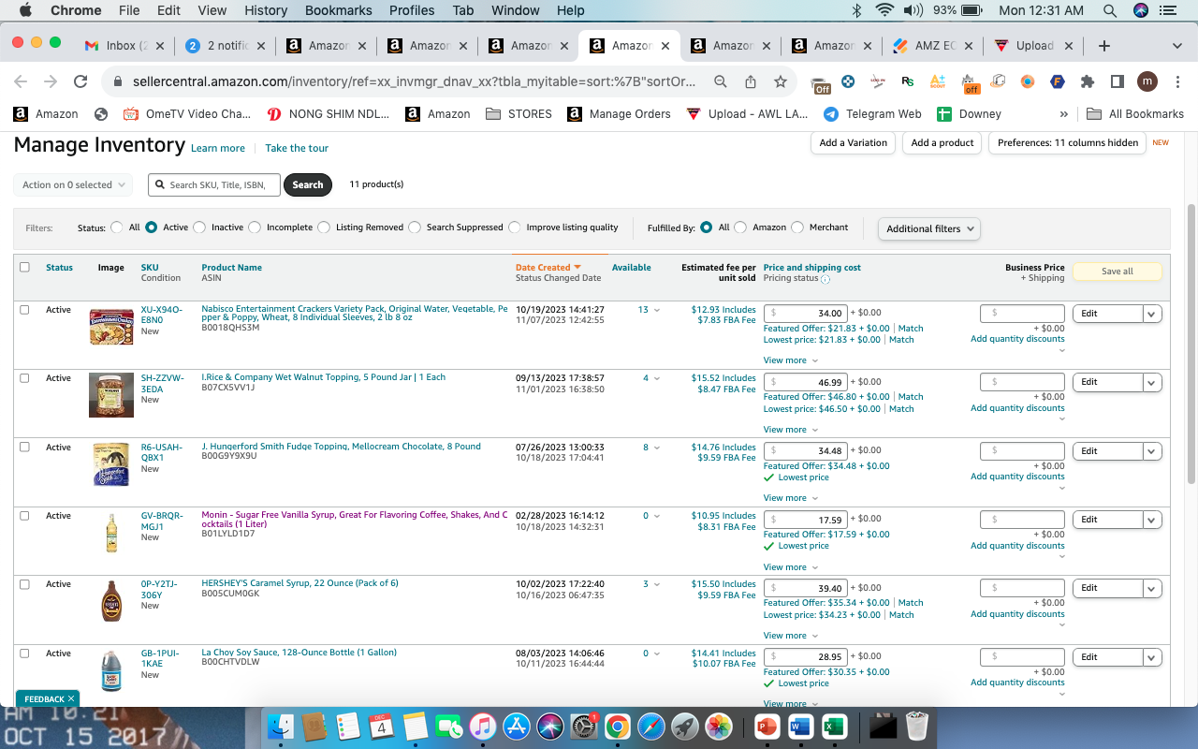This screenshot has width=1198, height=749.
Task: Open Edit dropdown arrow for Nabisco row
Action: coord(1152,314)
